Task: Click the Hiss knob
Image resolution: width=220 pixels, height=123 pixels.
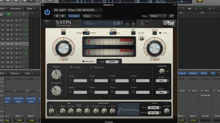Action: (x=52, y=111)
